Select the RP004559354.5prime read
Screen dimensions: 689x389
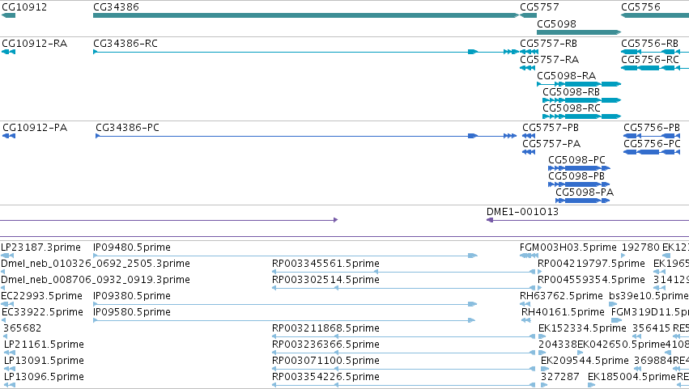click(592, 280)
